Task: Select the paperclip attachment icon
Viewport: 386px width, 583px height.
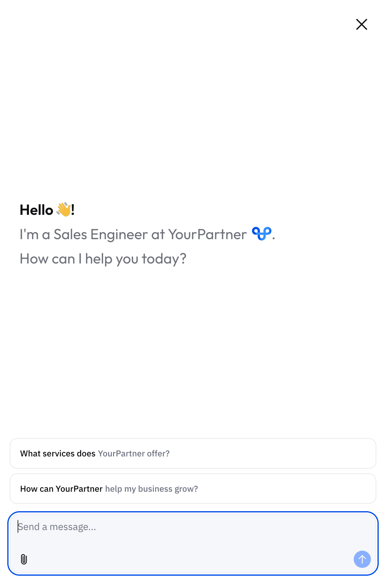Action: (x=24, y=559)
